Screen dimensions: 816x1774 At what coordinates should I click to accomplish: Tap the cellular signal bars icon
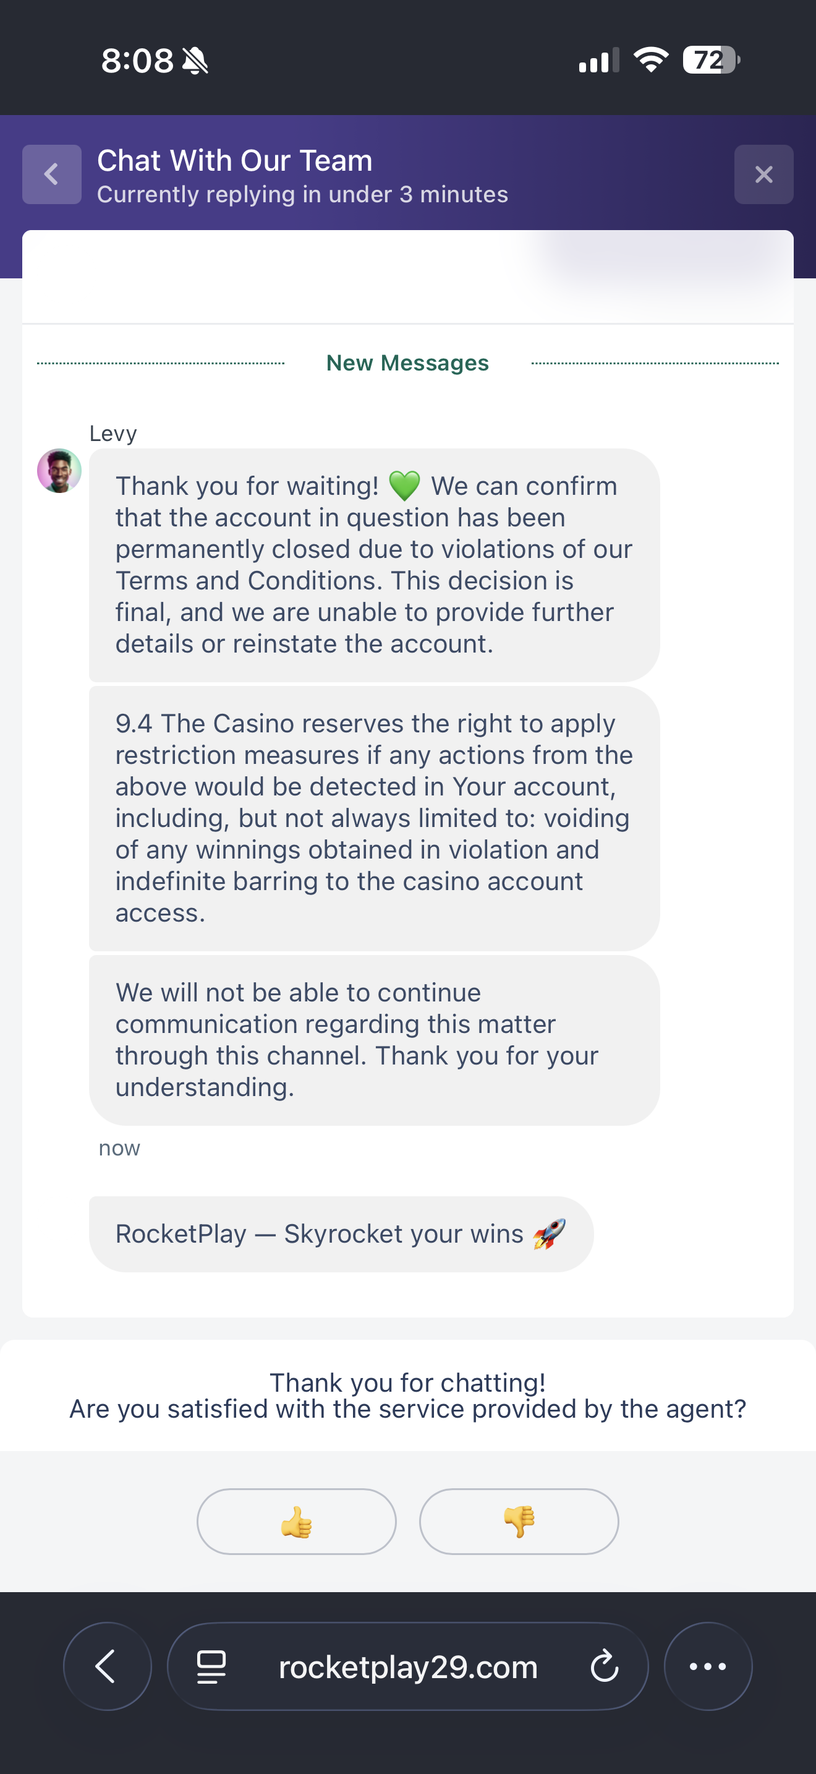click(598, 61)
